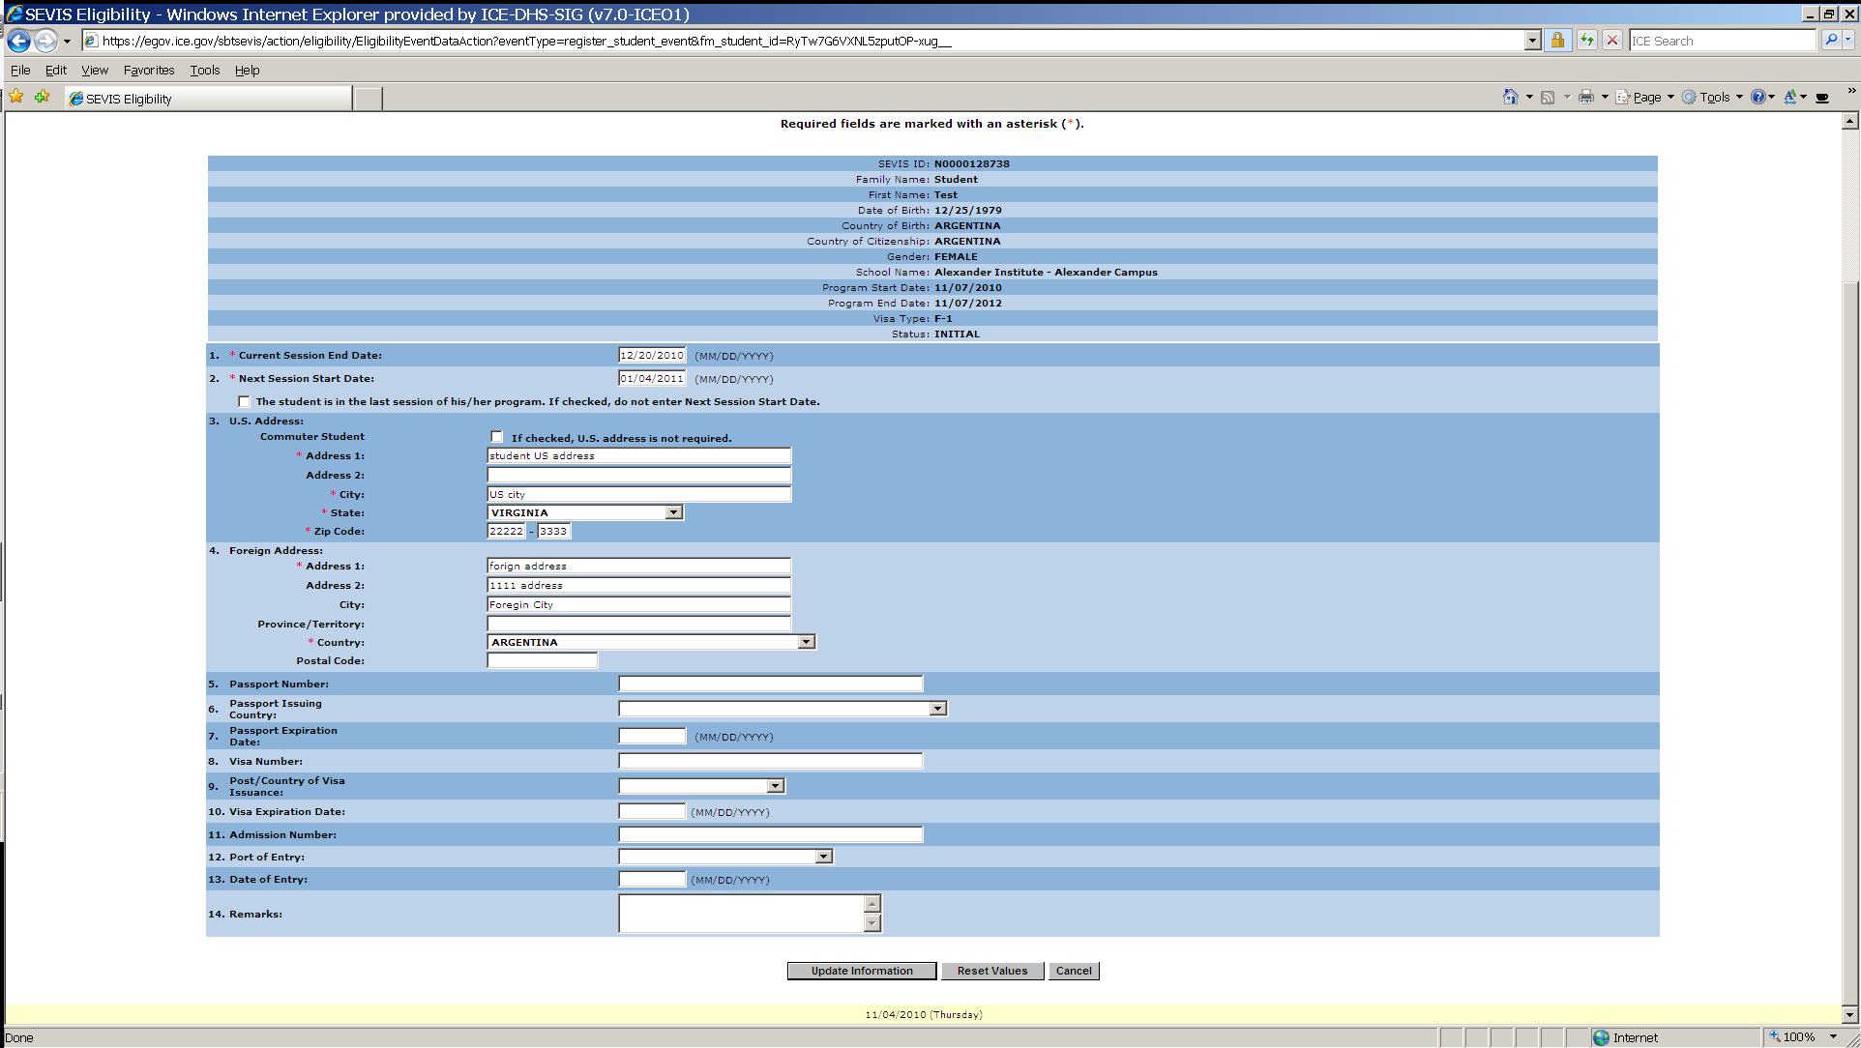This screenshot has height=1048, width=1861.
Task: Open the State dropdown showing VIRGINIA
Action: coord(674,512)
